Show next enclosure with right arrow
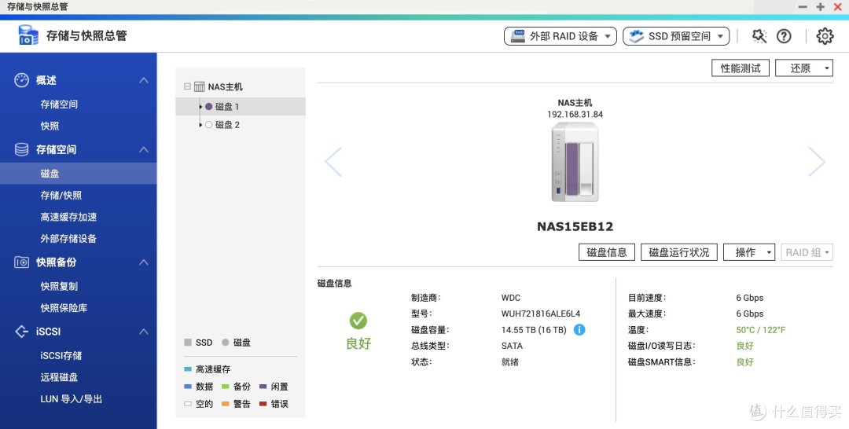 [x=817, y=161]
